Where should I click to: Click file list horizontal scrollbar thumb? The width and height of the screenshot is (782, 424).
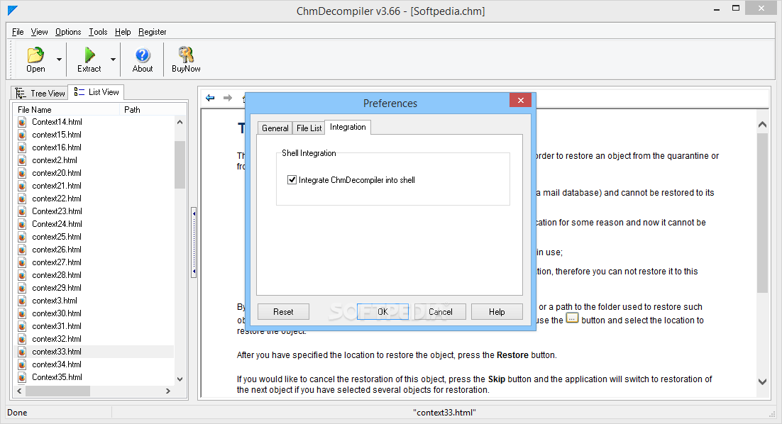tap(58, 391)
